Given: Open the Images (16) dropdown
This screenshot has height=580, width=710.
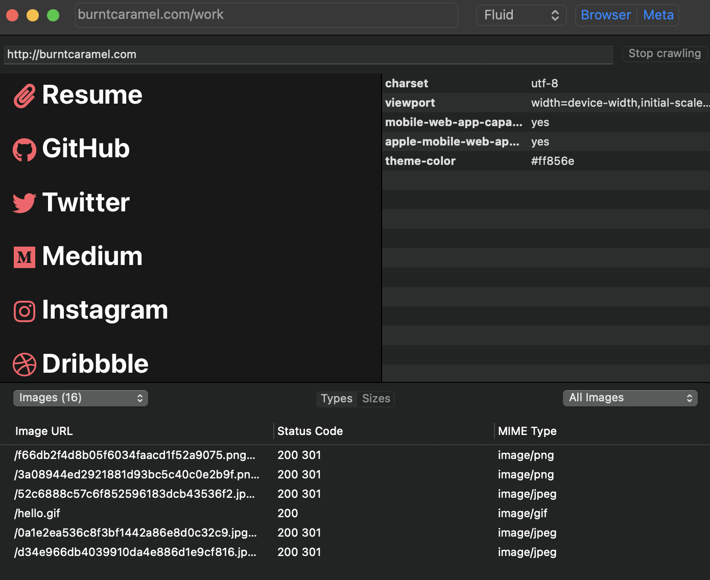Looking at the screenshot, I should tap(80, 398).
